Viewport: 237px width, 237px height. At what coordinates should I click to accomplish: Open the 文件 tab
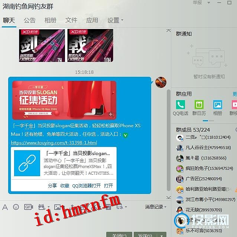pyautogui.click(x=71, y=20)
